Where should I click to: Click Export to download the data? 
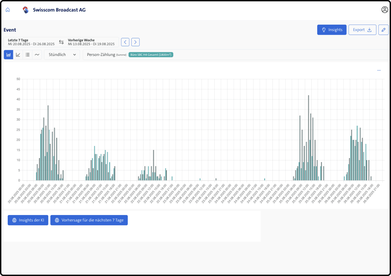362,30
